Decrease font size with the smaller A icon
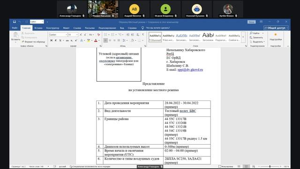 [85, 35]
